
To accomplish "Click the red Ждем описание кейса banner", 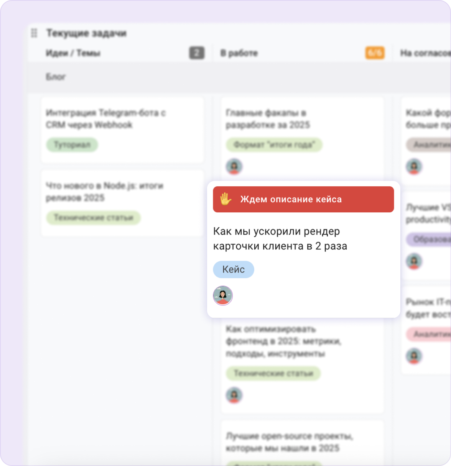I will click(303, 199).
